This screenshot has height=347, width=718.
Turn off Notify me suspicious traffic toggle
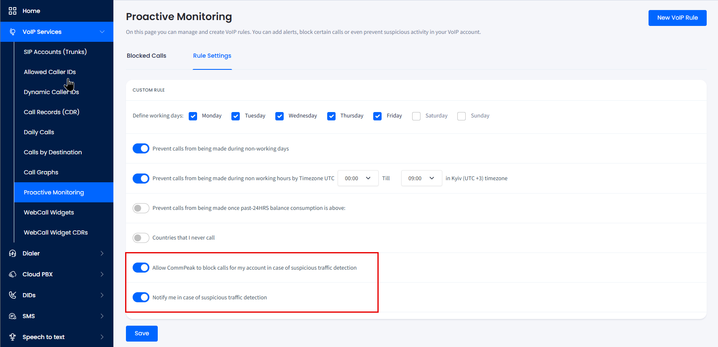[x=141, y=297]
